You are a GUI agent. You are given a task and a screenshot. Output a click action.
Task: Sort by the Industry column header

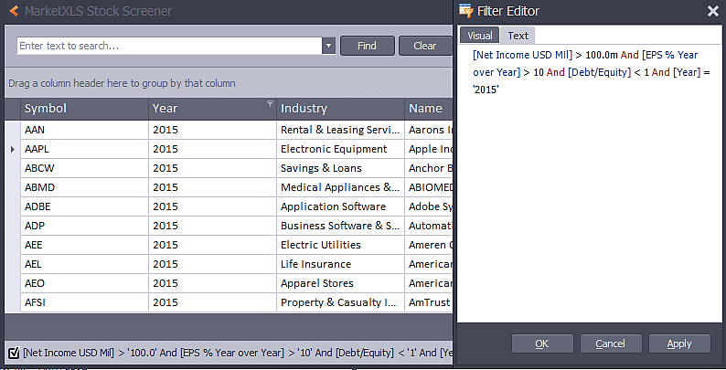pyautogui.click(x=340, y=109)
